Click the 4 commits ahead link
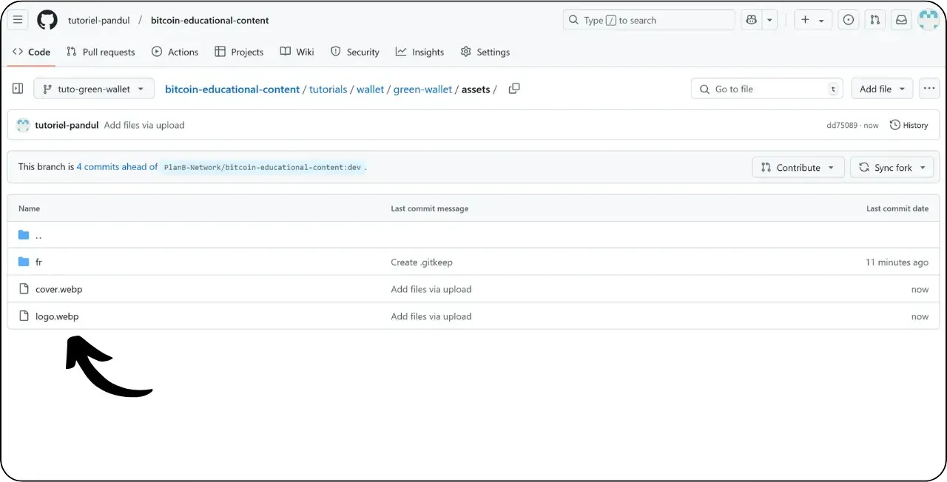 [x=116, y=166]
